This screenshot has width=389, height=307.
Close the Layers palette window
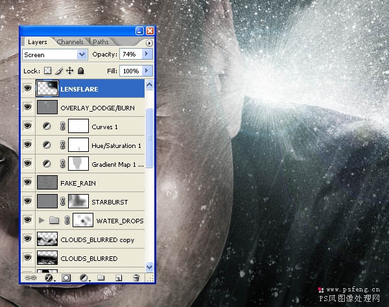pyautogui.click(x=150, y=31)
